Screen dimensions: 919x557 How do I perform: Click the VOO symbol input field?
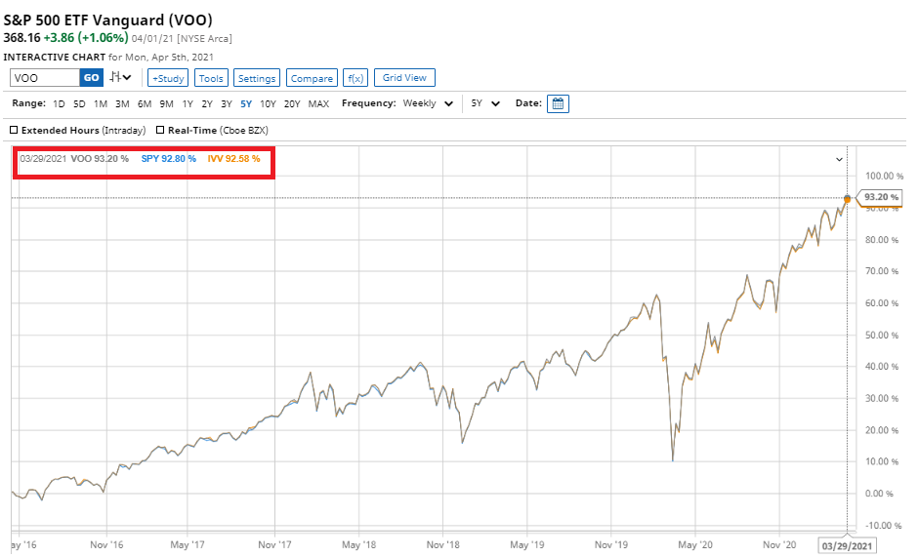pyautogui.click(x=45, y=77)
